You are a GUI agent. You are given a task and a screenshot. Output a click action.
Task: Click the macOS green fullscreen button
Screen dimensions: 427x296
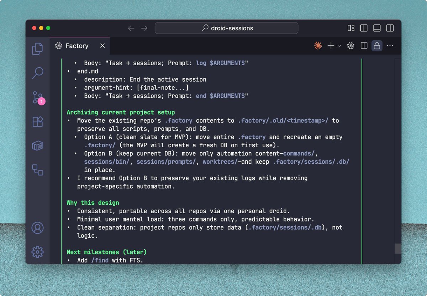click(48, 28)
